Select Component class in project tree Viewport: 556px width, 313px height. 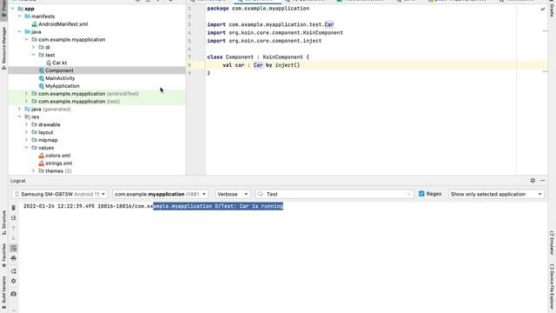point(59,70)
